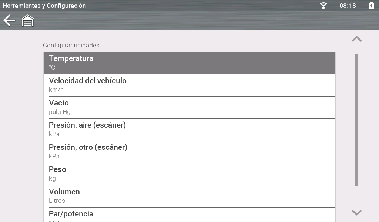Select the Par/potencia list entry
379x222 pixels.
point(189,215)
